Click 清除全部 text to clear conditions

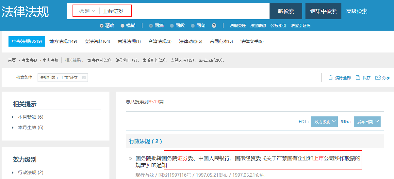343,78
